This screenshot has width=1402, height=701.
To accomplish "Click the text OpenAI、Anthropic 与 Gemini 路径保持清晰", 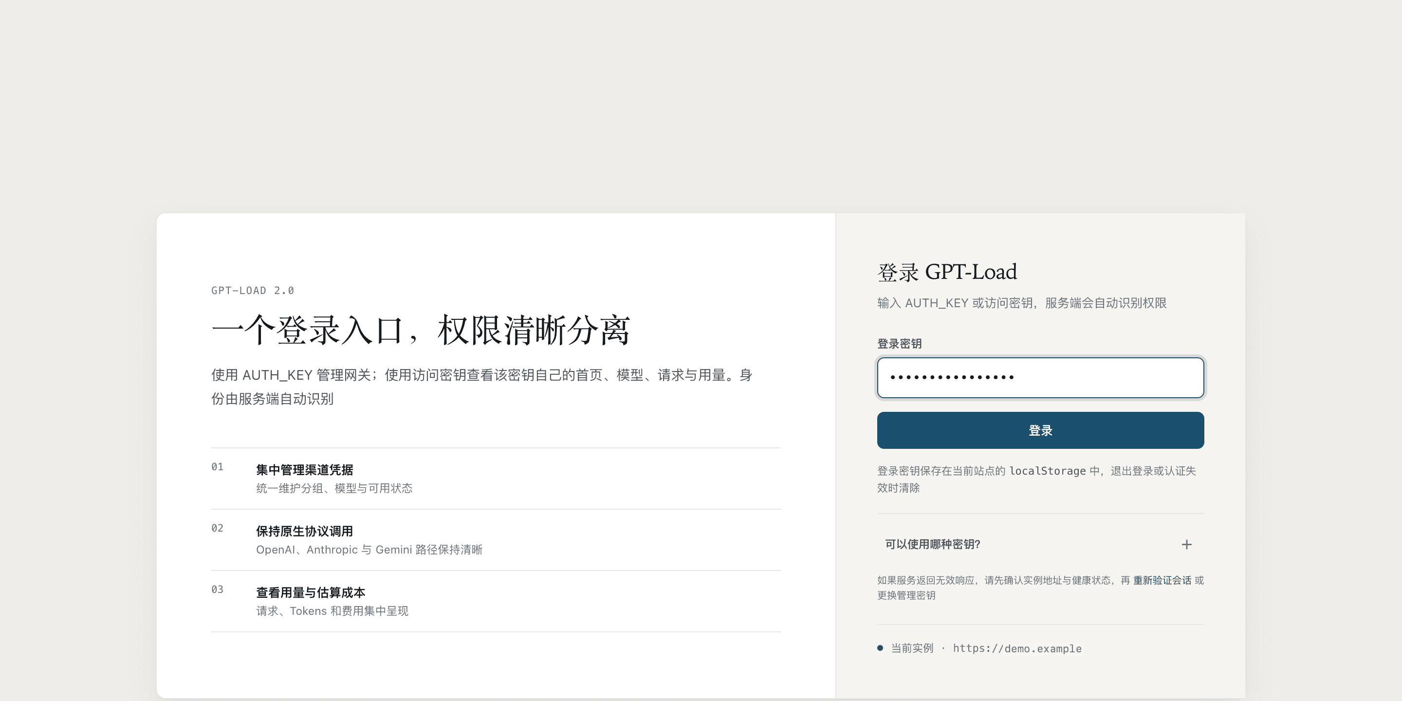I will pos(369,550).
